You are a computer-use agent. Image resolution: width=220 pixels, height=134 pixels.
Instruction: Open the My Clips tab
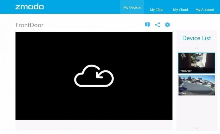[x=156, y=10]
